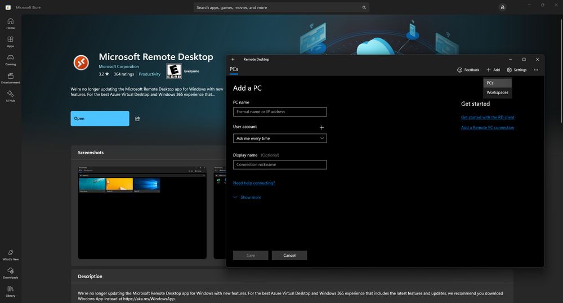The image size is (563, 303).
Task: Click the search magnifier icon in Store
Action: point(364,7)
